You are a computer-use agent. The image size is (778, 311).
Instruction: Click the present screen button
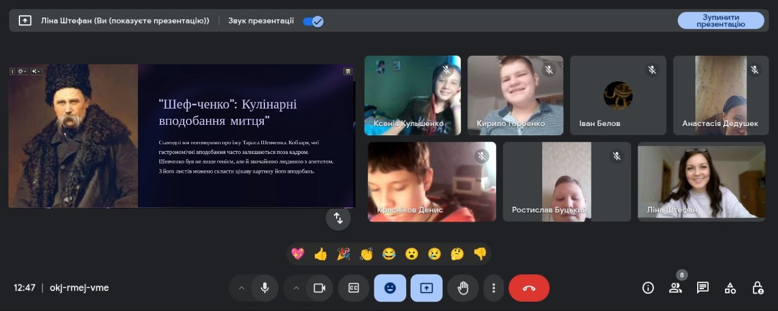tap(427, 288)
